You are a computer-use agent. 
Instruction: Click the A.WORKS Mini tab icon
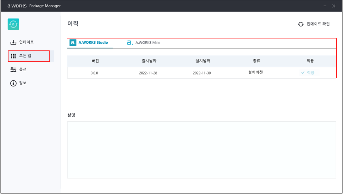click(130, 43)
